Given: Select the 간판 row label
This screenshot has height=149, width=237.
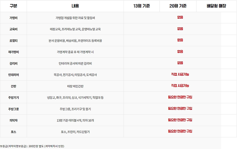Looking at the screenshot, I should pos(13,86).
